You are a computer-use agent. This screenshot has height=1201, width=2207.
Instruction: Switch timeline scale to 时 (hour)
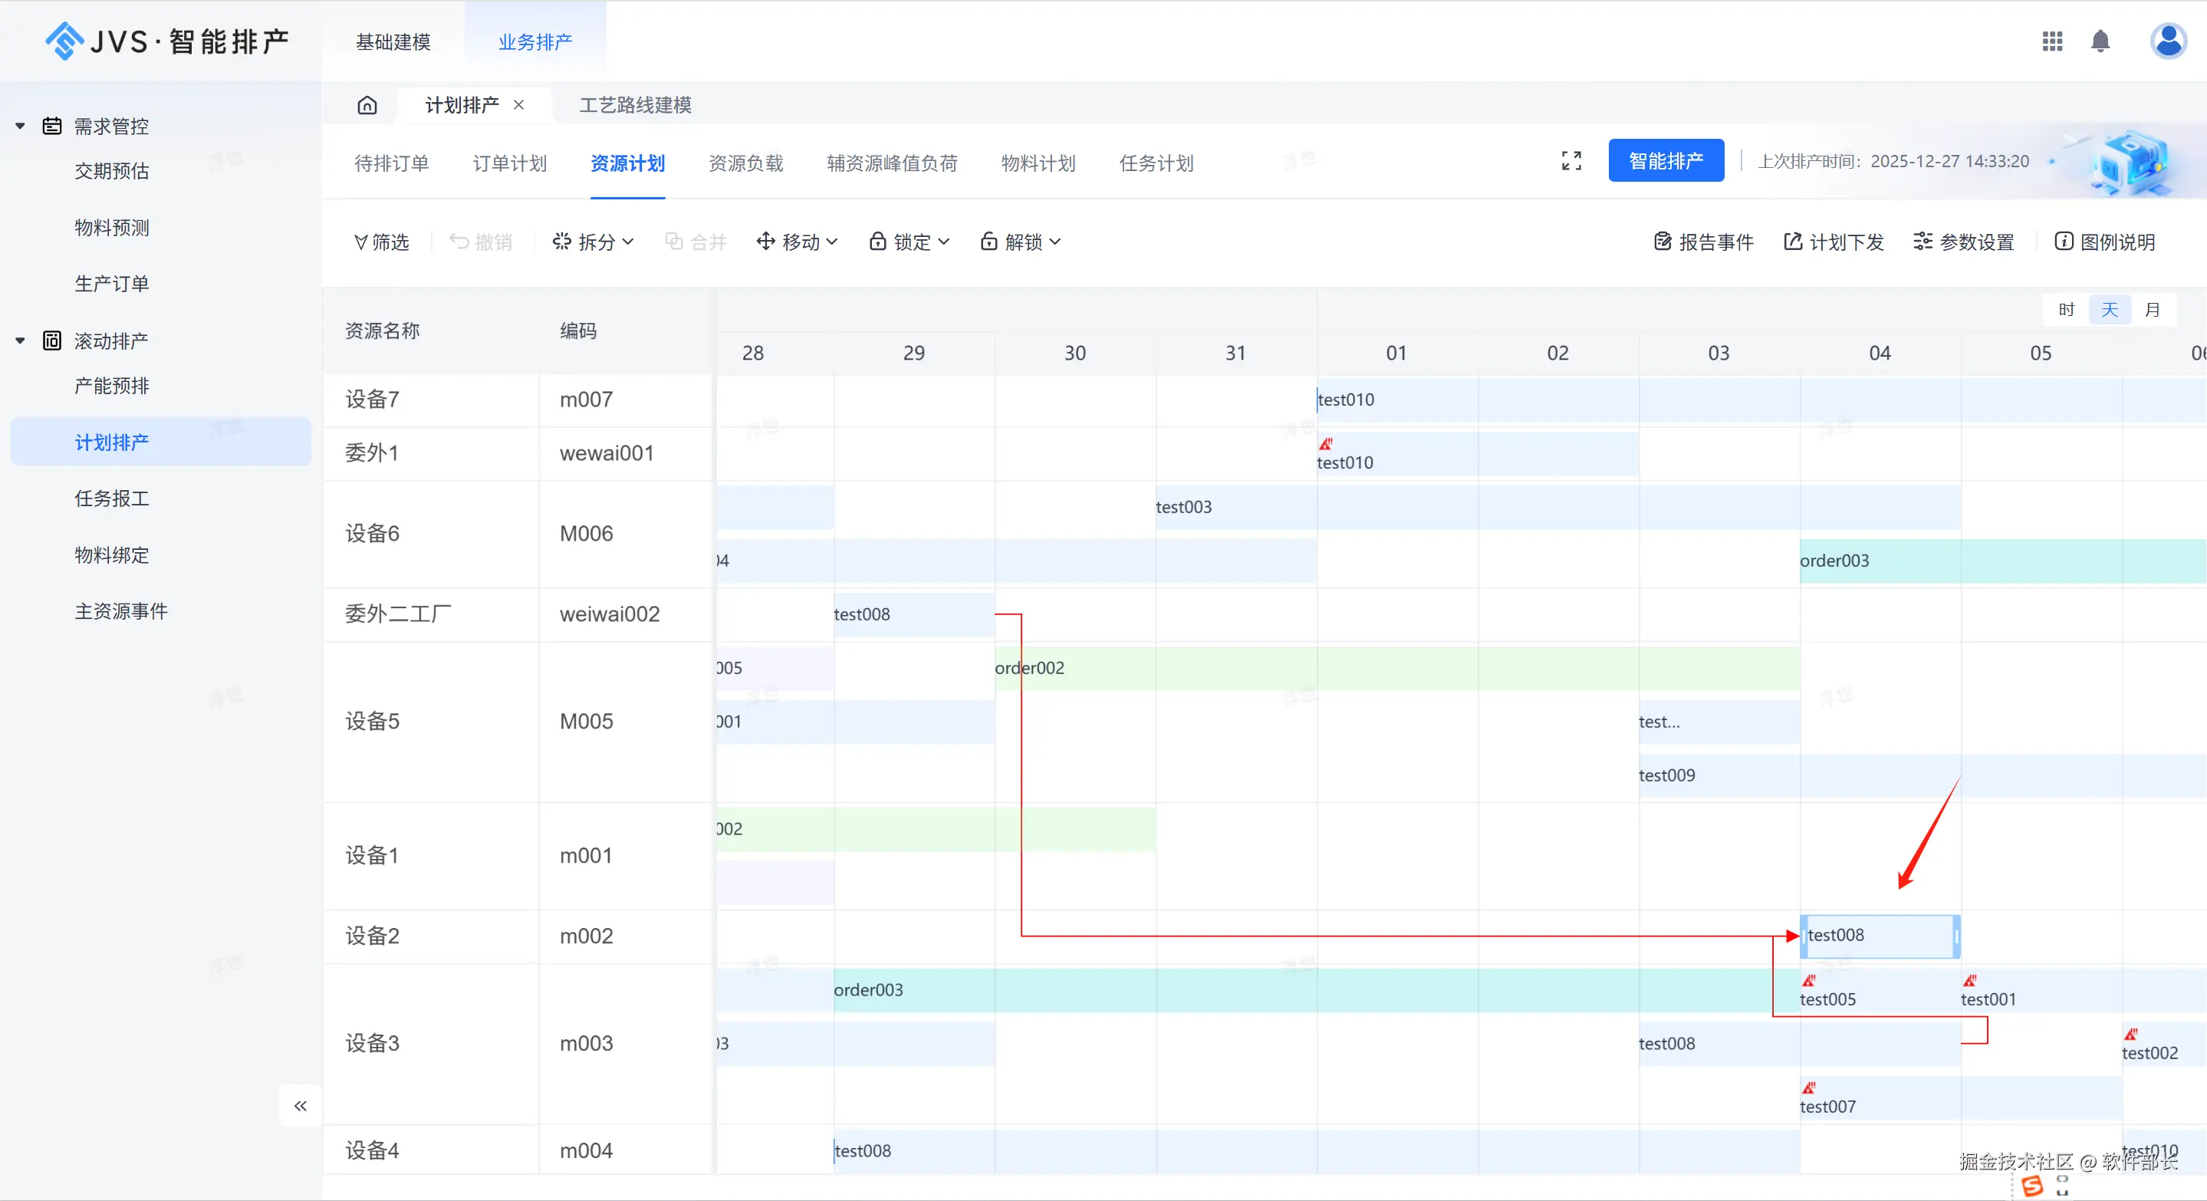point(2067,310)
